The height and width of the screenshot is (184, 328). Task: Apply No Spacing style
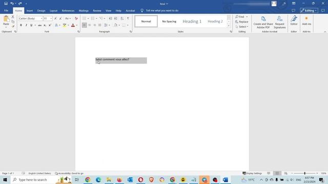coord(169,21)
